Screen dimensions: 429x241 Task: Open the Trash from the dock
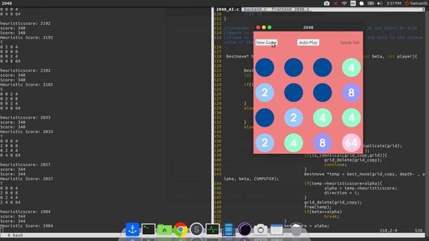pos(296,229)
